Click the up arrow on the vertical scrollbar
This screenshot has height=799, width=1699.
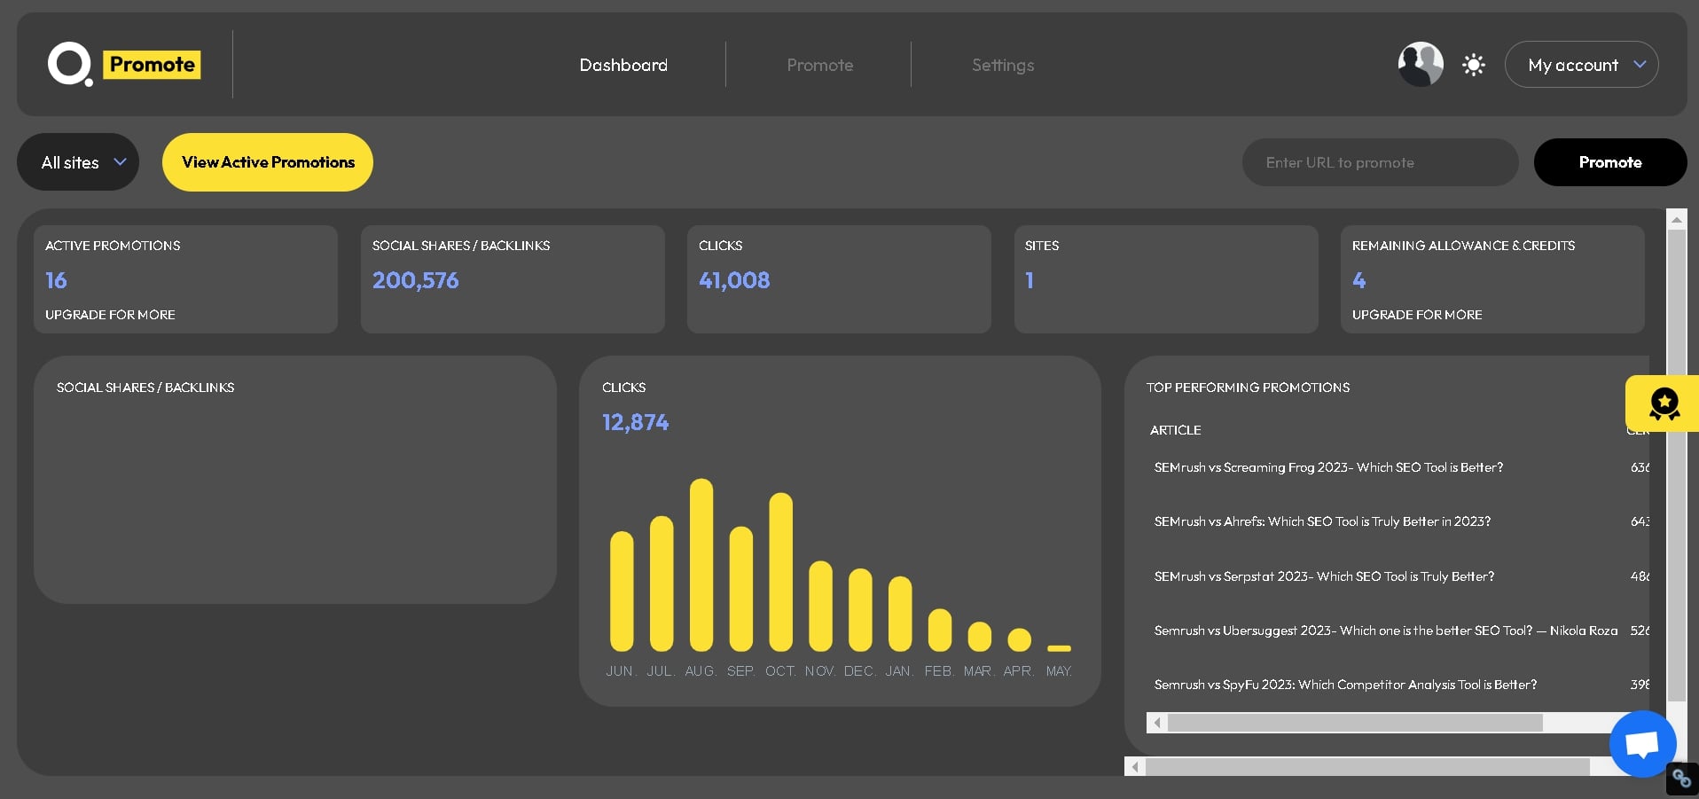coord(1677,219)
